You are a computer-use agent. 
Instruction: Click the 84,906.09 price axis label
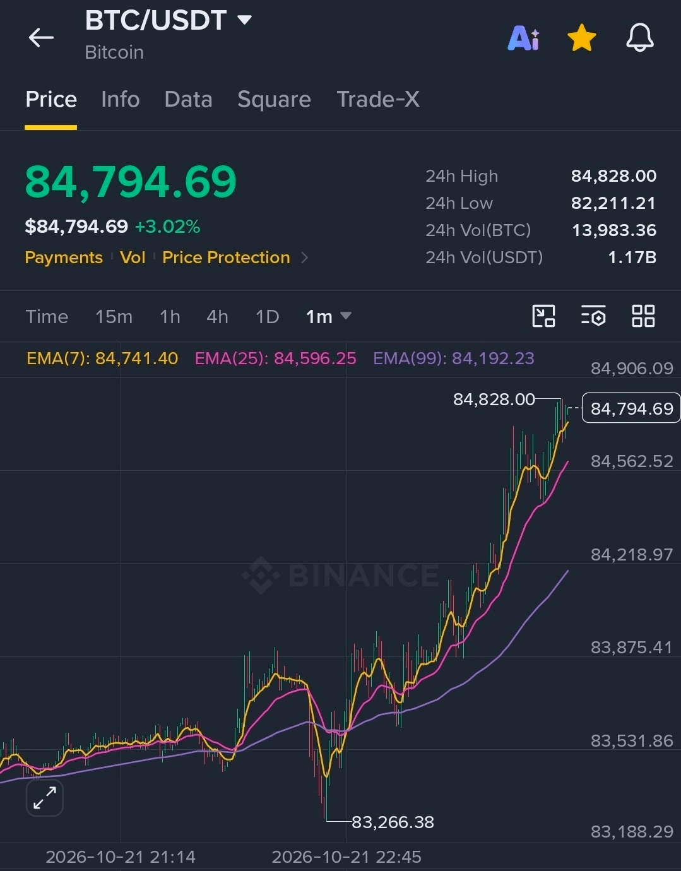pos(632,369)
